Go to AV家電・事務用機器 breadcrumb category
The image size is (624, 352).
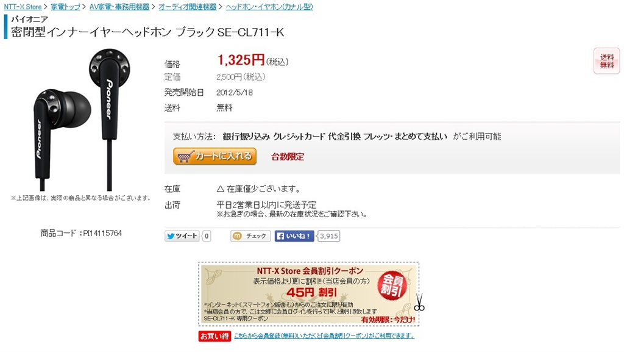119,7
